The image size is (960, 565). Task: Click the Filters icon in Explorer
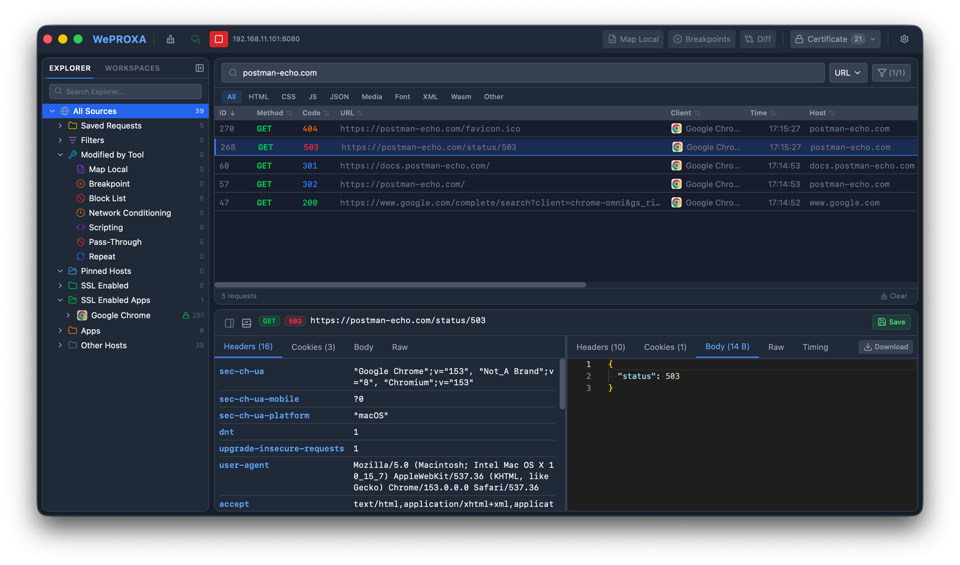click(72, 140)
